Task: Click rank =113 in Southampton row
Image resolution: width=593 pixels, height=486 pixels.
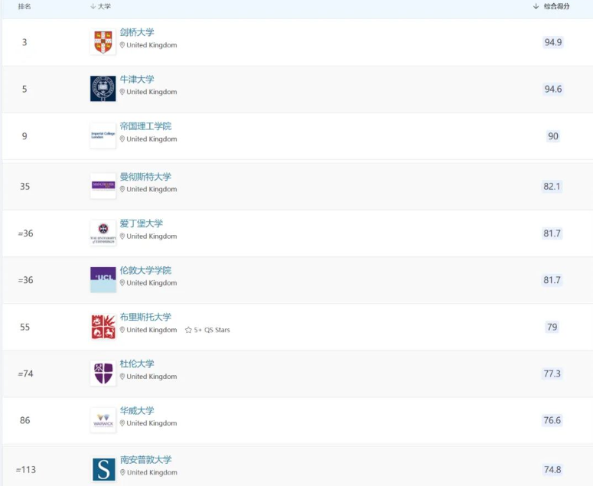Action: [26, 470]
